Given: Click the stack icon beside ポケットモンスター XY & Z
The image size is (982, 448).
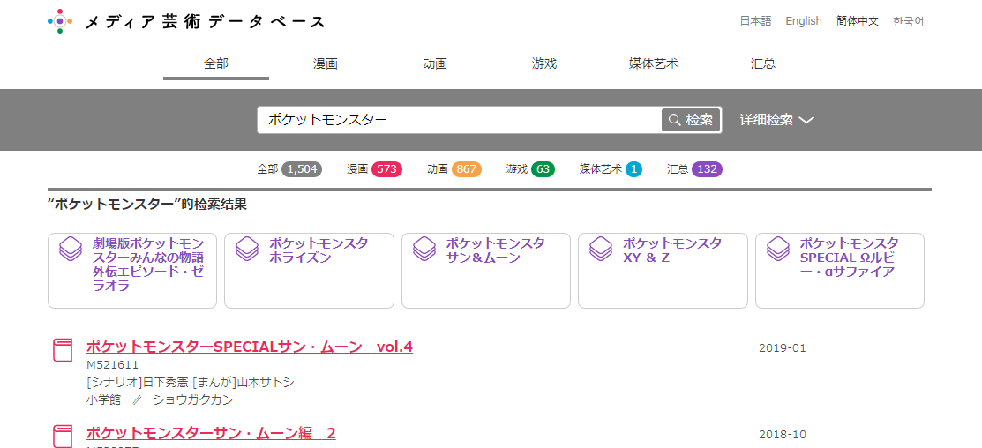Looking at the screenshot, I should [x=602, y=250].
